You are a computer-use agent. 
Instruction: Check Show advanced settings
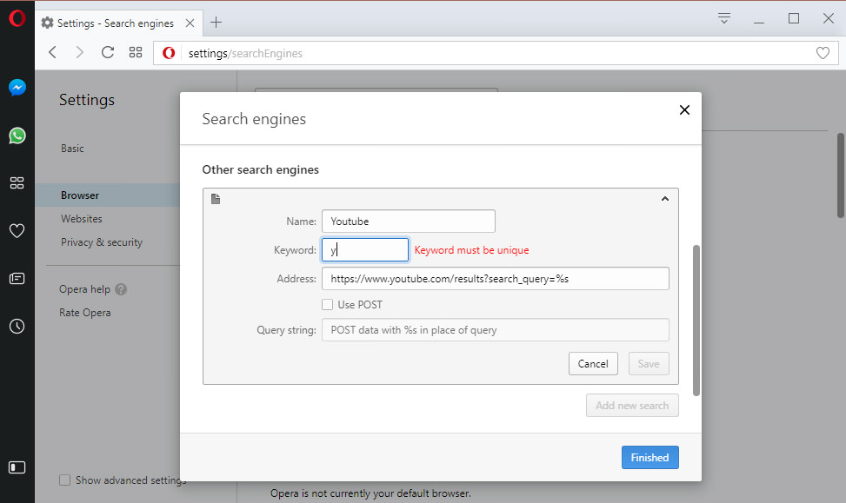64,480
